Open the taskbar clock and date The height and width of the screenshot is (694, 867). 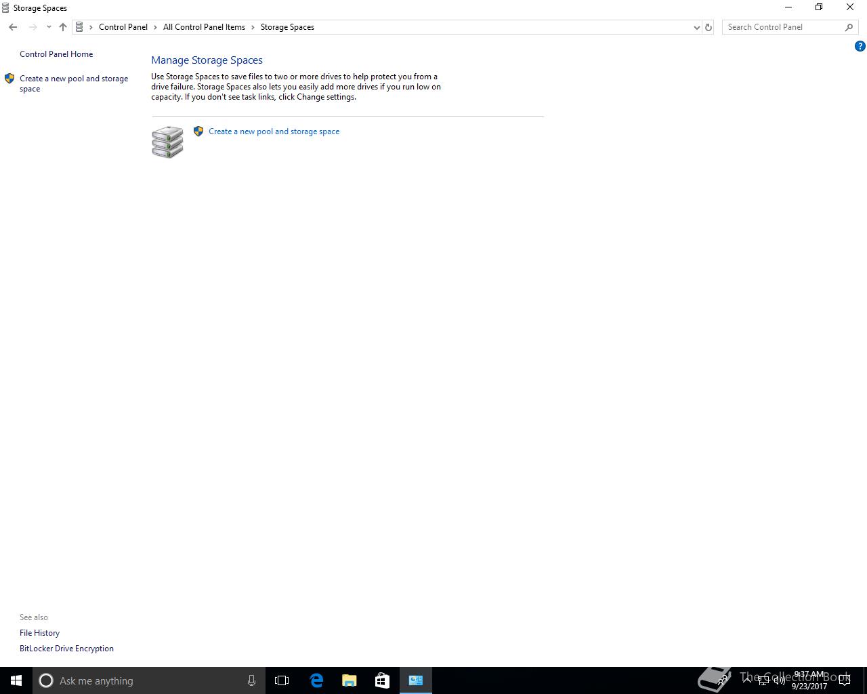point(809,680)
